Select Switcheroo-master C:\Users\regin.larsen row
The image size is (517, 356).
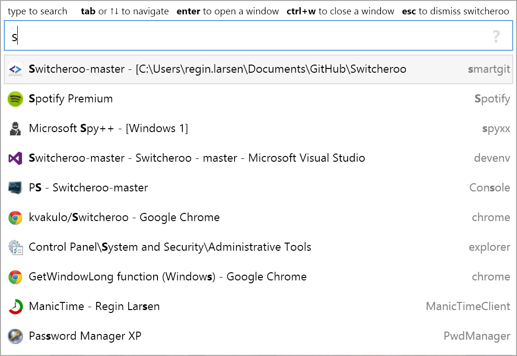point(258,69)
